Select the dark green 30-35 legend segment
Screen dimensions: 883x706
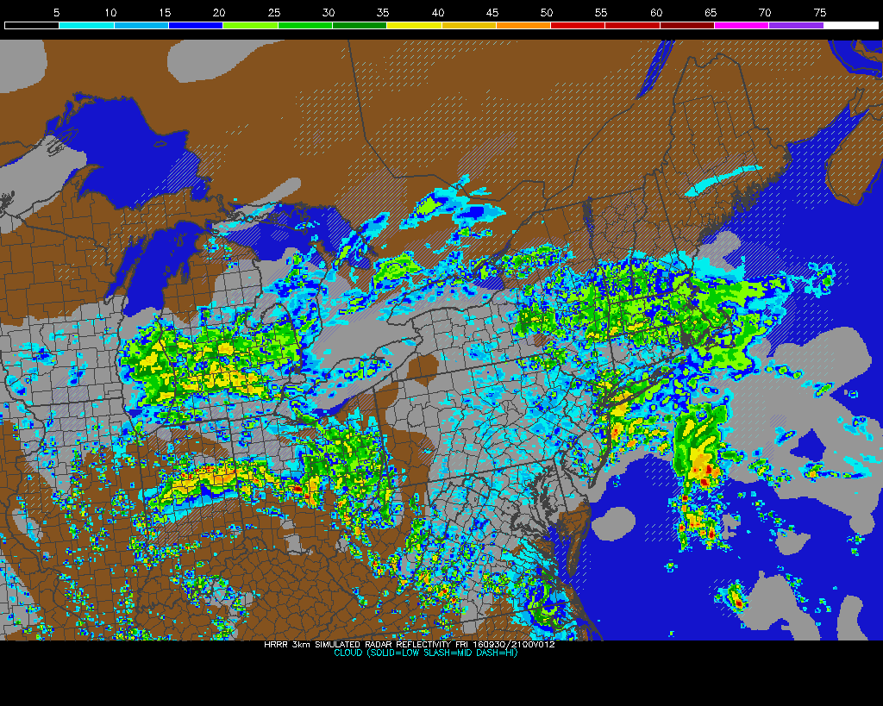tap(360, 26)
